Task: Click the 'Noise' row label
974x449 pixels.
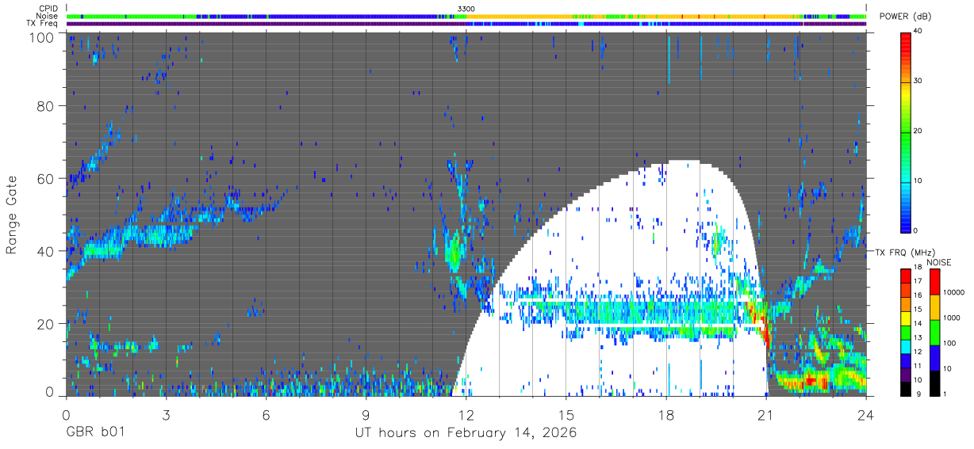Action: (x=47, y=16)
